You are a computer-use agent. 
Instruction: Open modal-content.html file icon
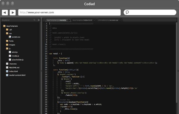click(7, 75)
